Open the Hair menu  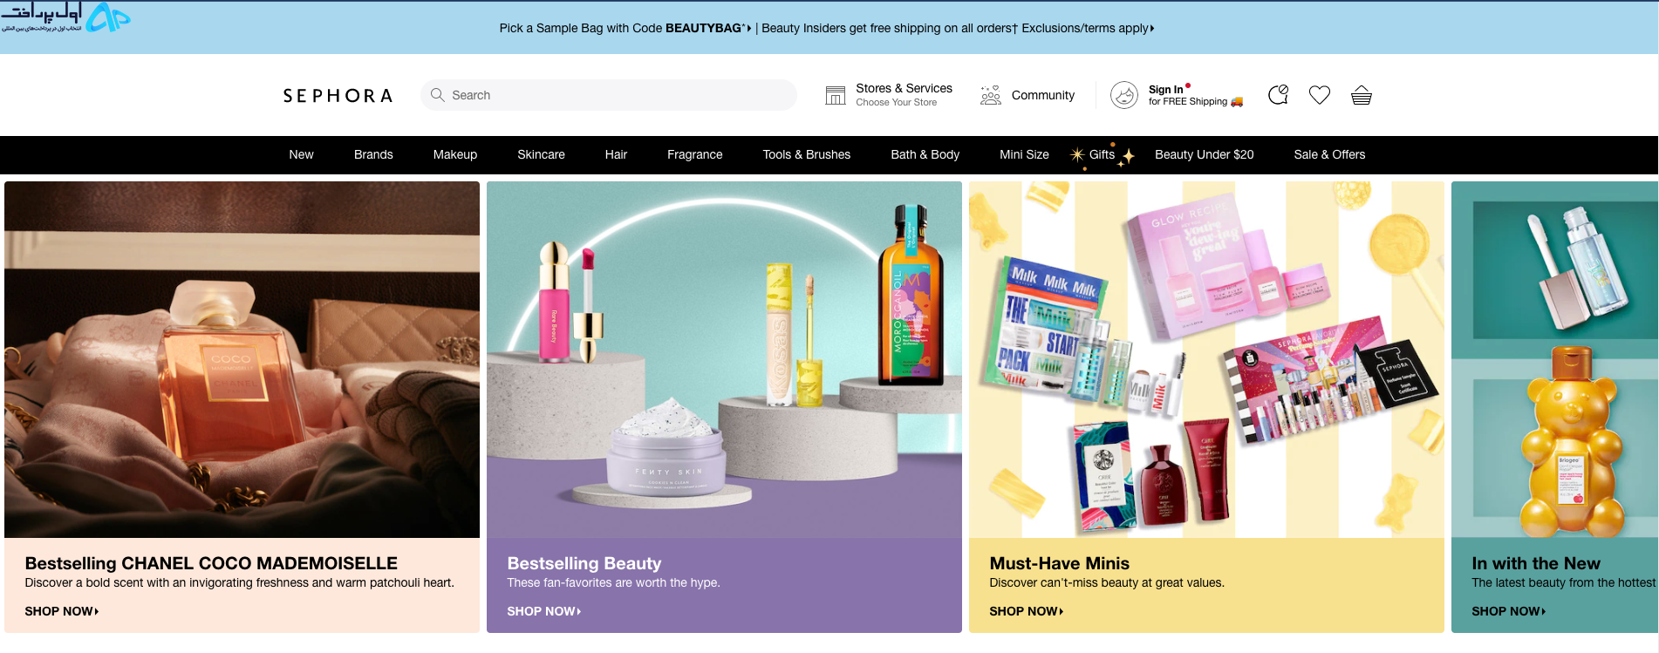[616, 154]
